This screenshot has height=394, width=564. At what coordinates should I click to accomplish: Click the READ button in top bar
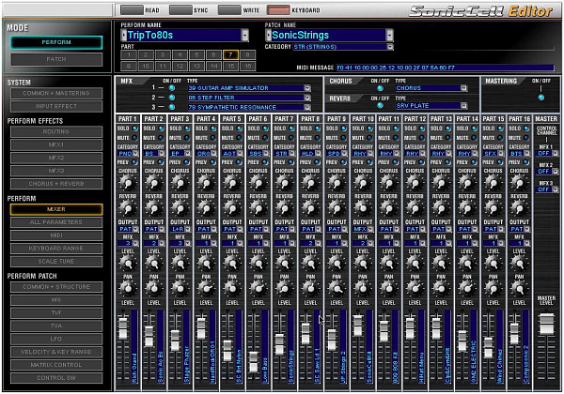(x=132, y=10)
